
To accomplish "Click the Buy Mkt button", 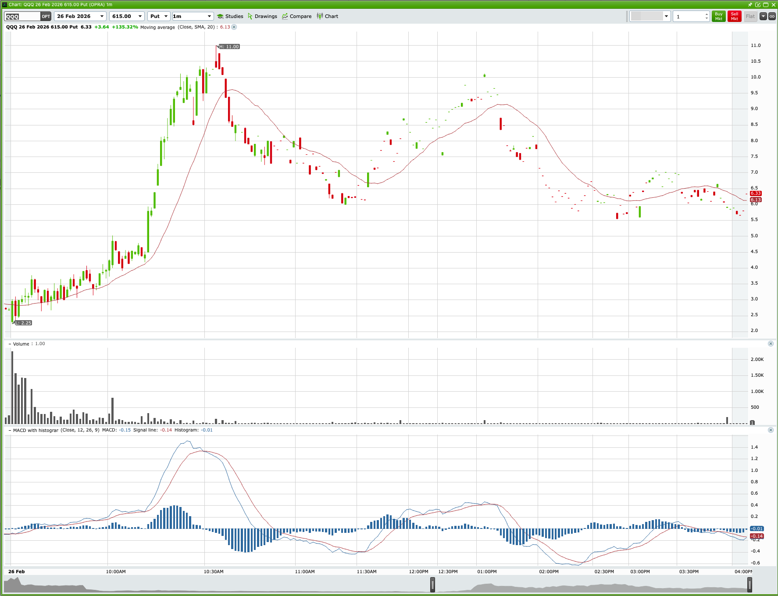I will click(x=718, y=16).
